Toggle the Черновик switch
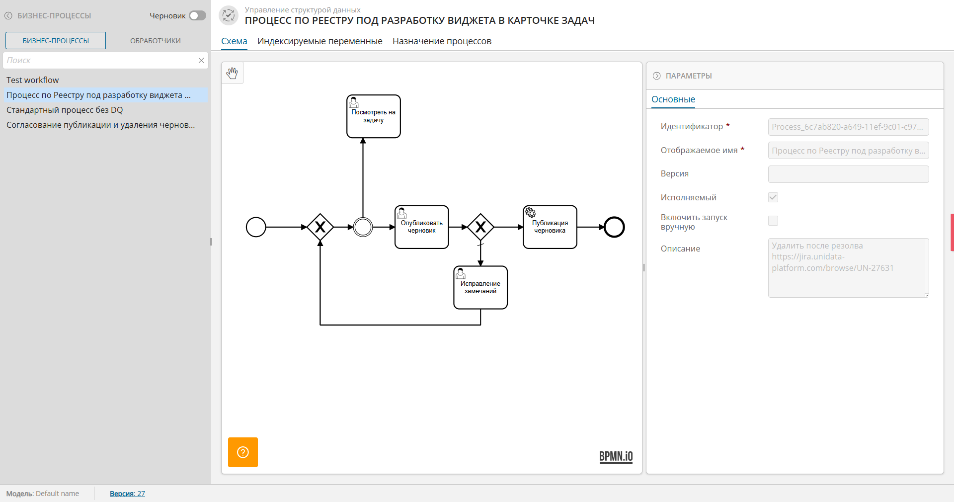 pos(197,15)
